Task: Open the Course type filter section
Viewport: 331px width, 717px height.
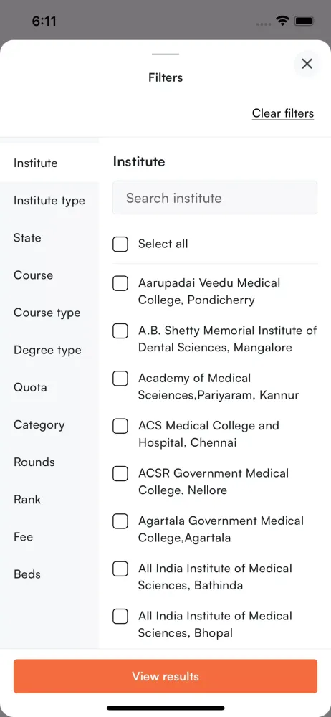Action: point(49,313)
